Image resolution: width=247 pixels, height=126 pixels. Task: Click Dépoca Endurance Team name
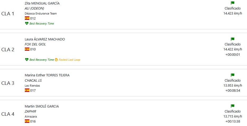click(41, 13)
